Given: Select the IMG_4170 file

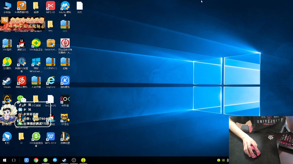Looking at the screenshot, I should (x=50, y=101).
